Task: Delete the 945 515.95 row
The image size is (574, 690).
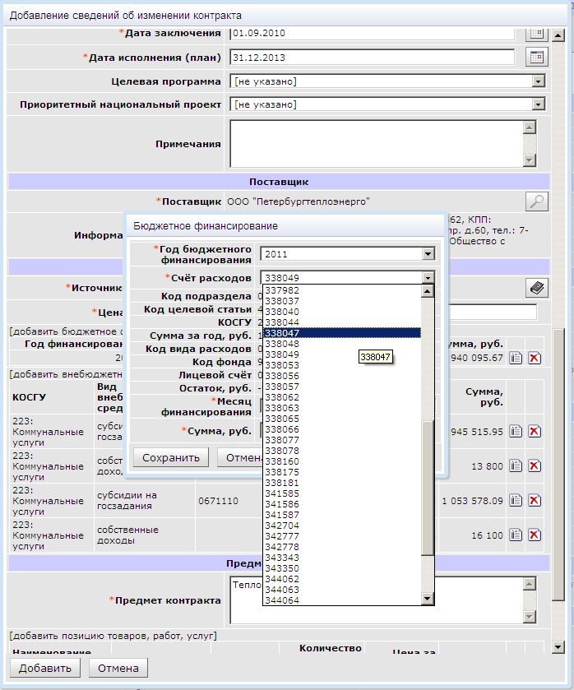Action: click(535, 431)
